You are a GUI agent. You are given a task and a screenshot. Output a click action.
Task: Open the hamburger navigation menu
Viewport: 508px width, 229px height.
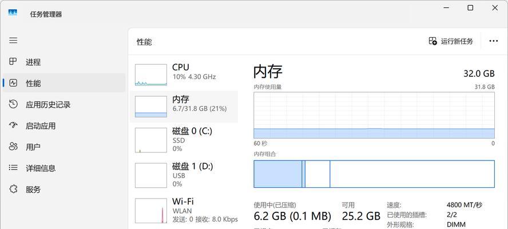[13, 41]
